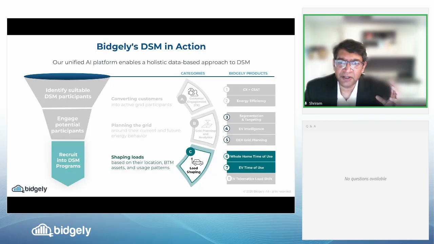The height and width of the screenshot is (244, 434).
Task: Click the Segmentation & Targeting product box
Action: tap(251, 118)
